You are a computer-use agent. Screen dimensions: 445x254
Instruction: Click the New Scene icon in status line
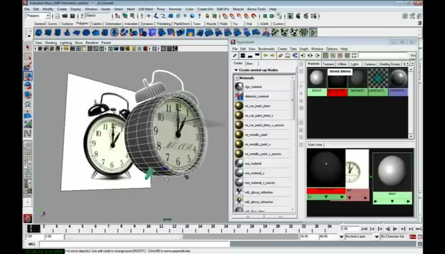click(x=57, y=16)
